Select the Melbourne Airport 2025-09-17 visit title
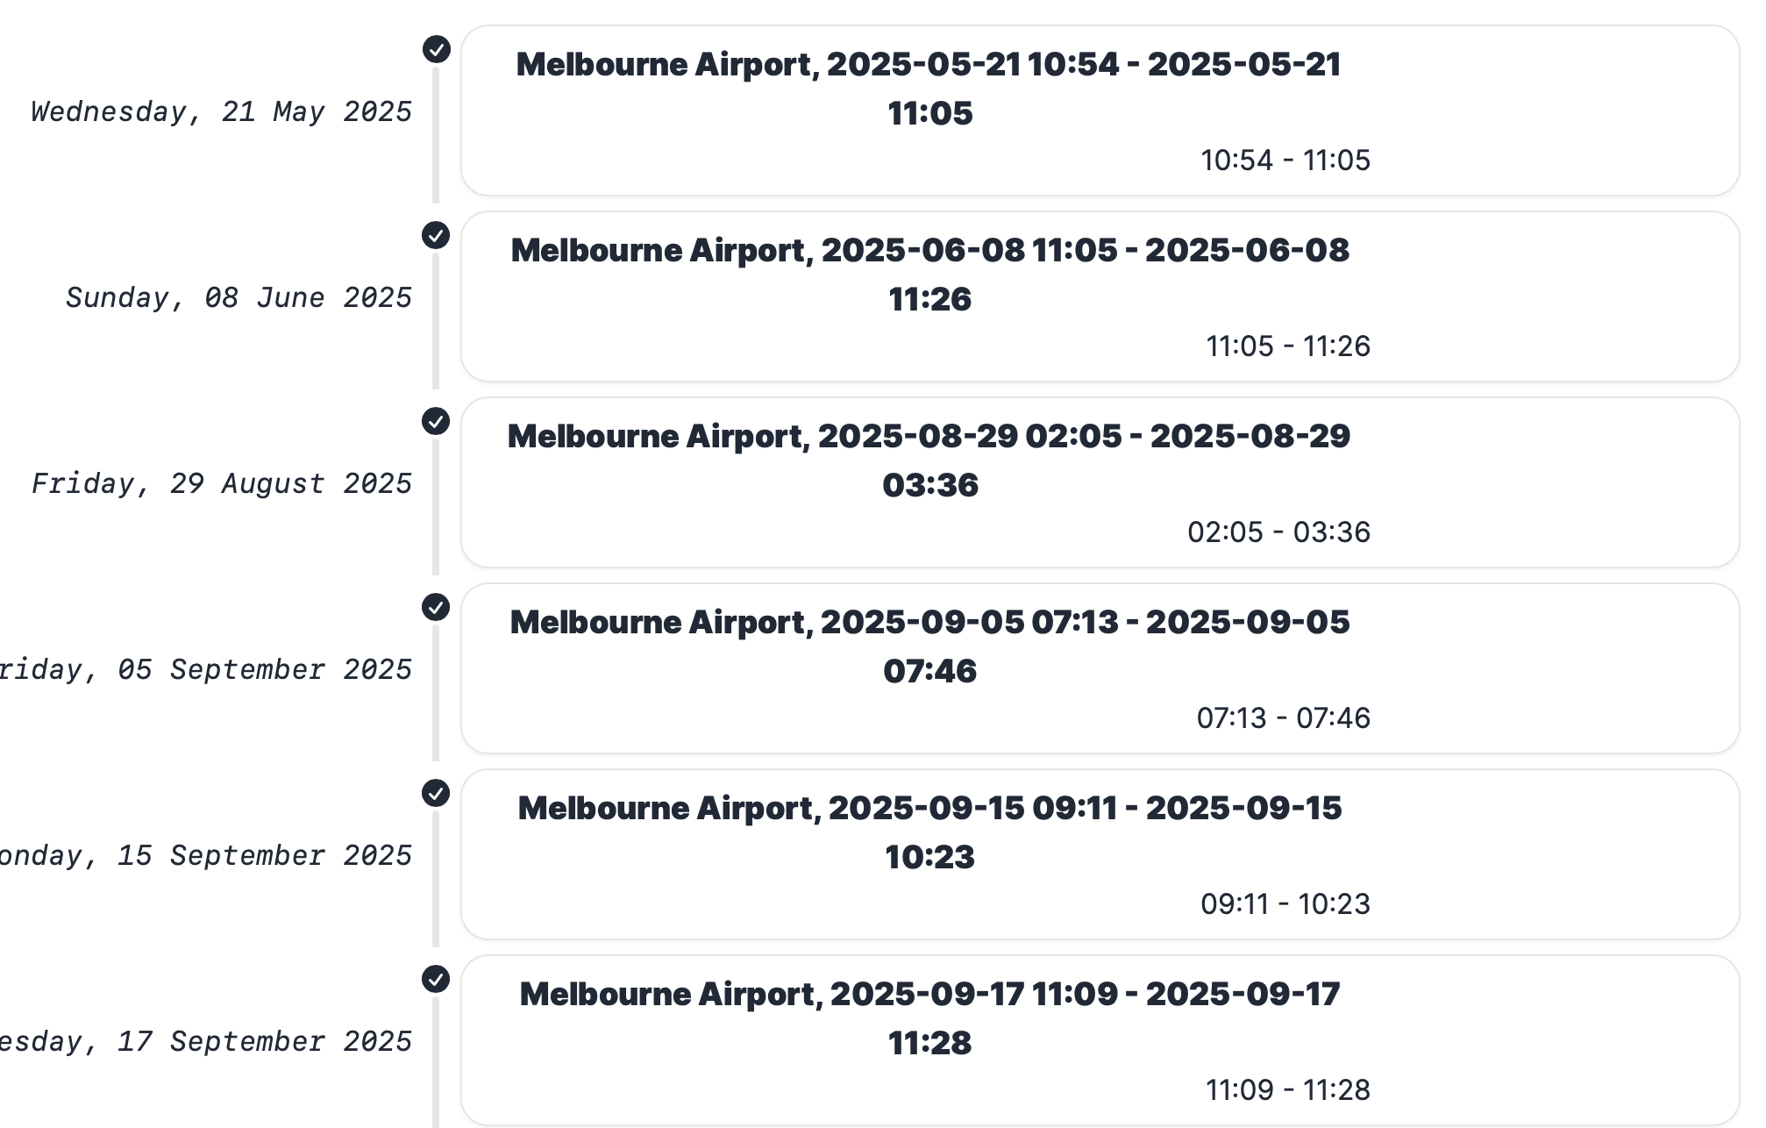 pos(929,1017)
